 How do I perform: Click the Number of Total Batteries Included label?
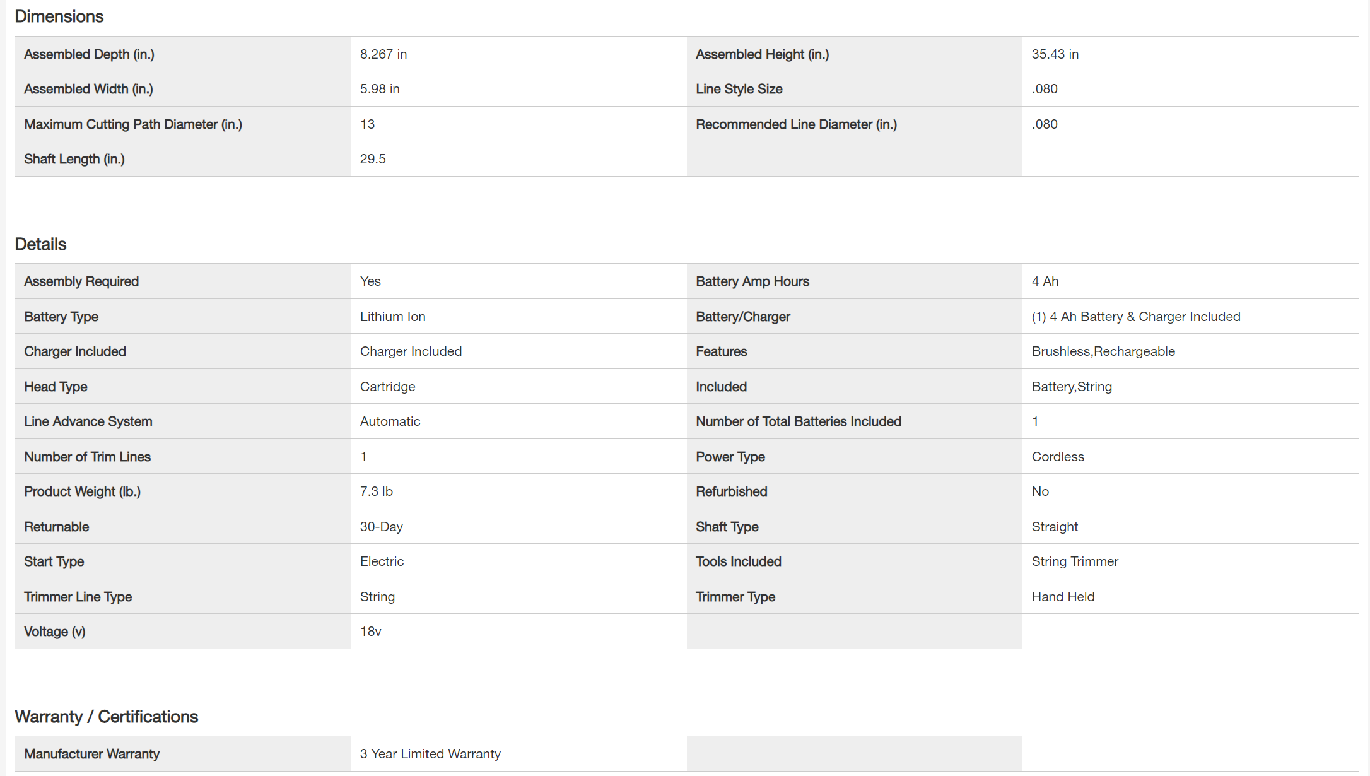pyautogui.click(x=798, y=421)
